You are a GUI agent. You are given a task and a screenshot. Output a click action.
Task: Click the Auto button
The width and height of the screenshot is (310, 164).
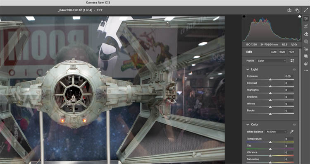pyautogui.click(x=274, y=52)
